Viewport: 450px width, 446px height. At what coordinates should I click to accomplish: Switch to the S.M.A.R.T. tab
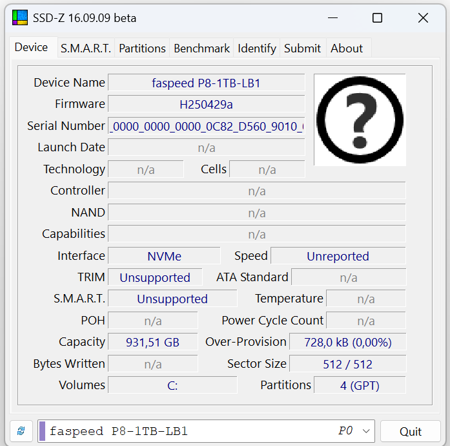86,48
